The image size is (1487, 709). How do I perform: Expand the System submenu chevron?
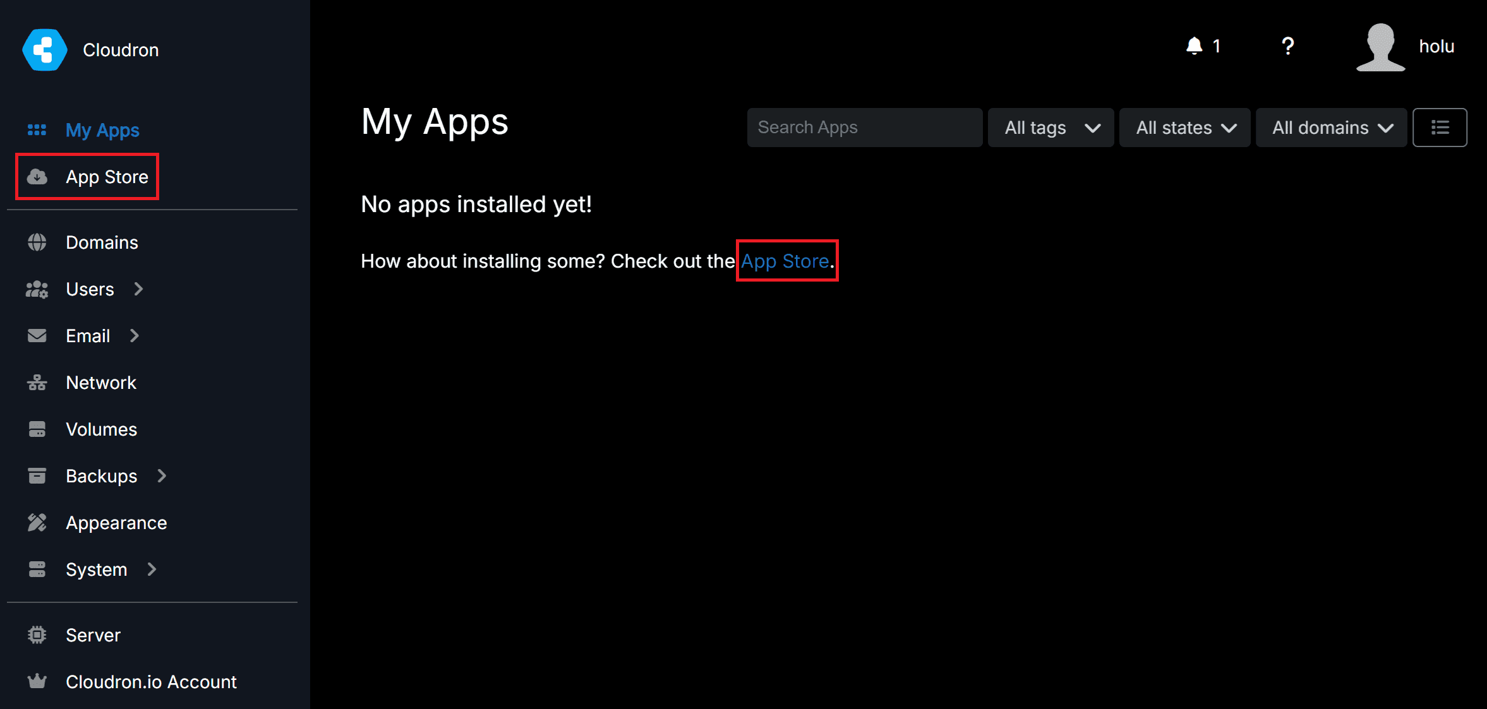(x=152, y=569)
